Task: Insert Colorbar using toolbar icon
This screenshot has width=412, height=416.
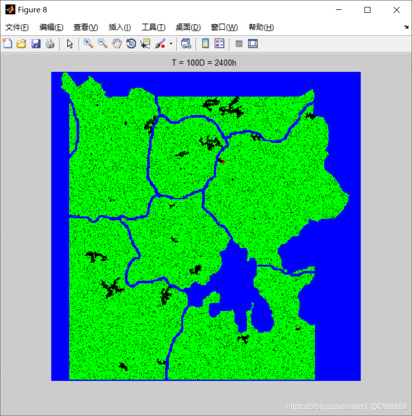Action: tap(206, 44)
